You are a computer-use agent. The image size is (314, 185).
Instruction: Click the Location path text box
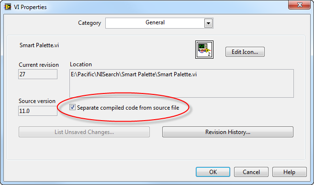click(181, 83)
